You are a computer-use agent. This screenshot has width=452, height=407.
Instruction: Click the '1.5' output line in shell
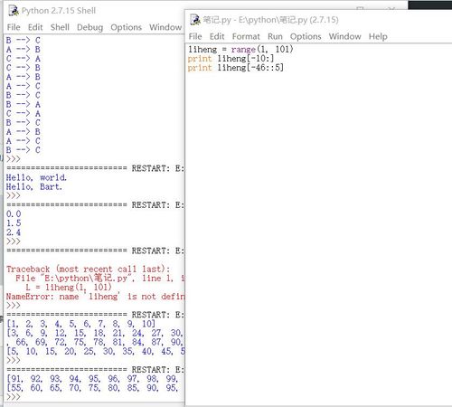point(14,223)
